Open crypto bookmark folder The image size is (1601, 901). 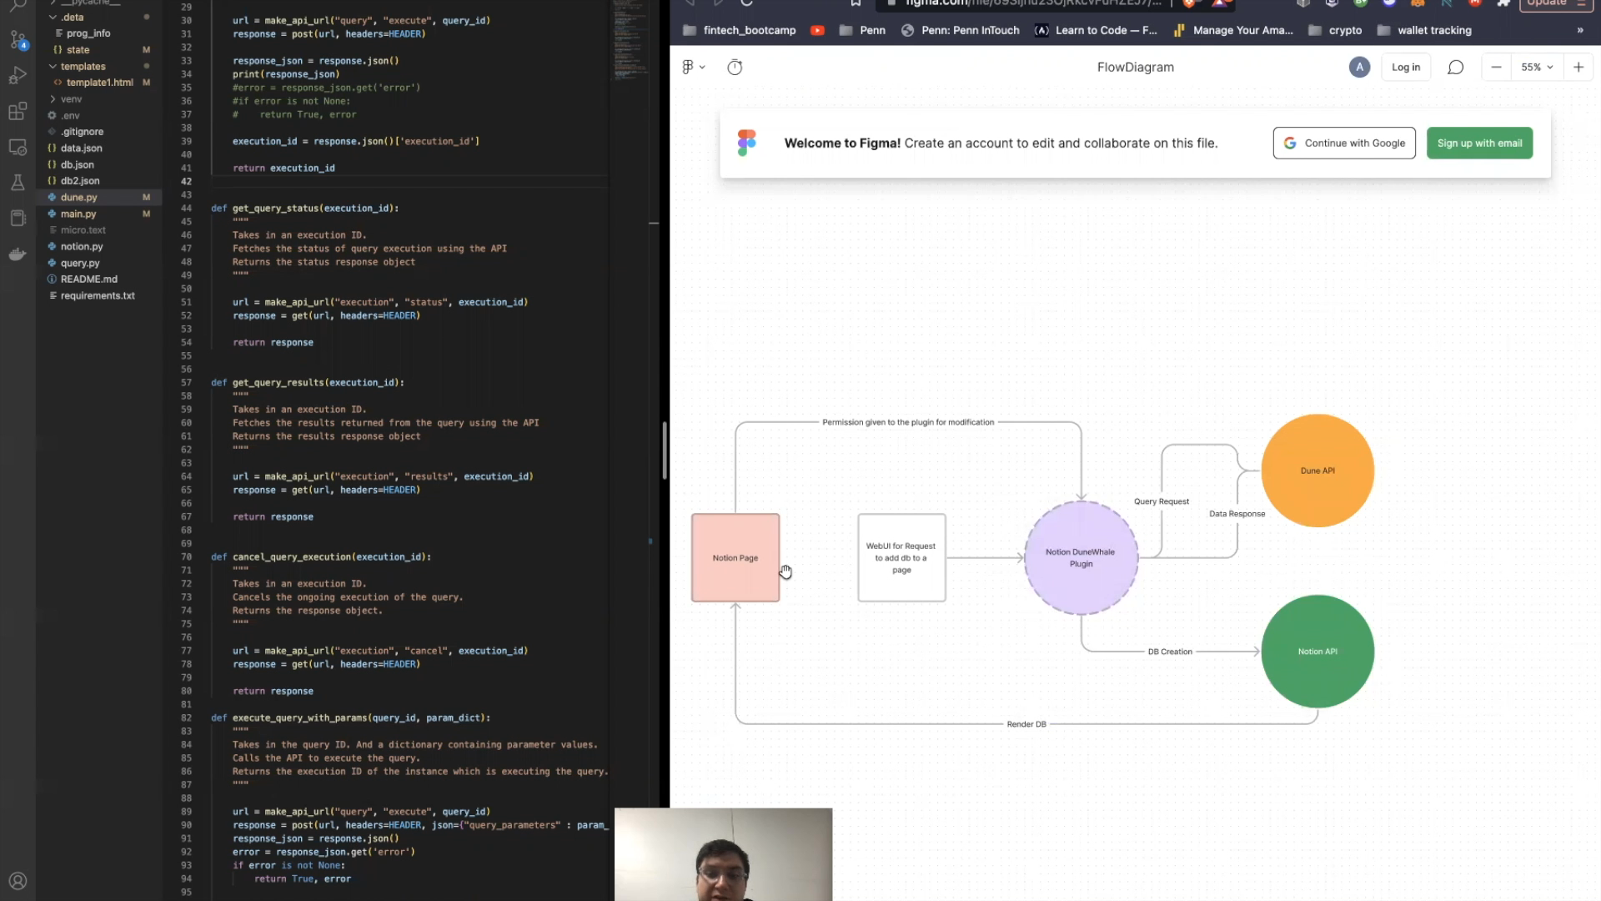[1335, 30]
